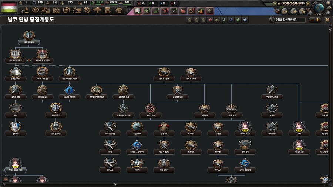The width and height of the screenshot is (333, 187).
Task: Zoom in with the plus button
Action: 318,20
